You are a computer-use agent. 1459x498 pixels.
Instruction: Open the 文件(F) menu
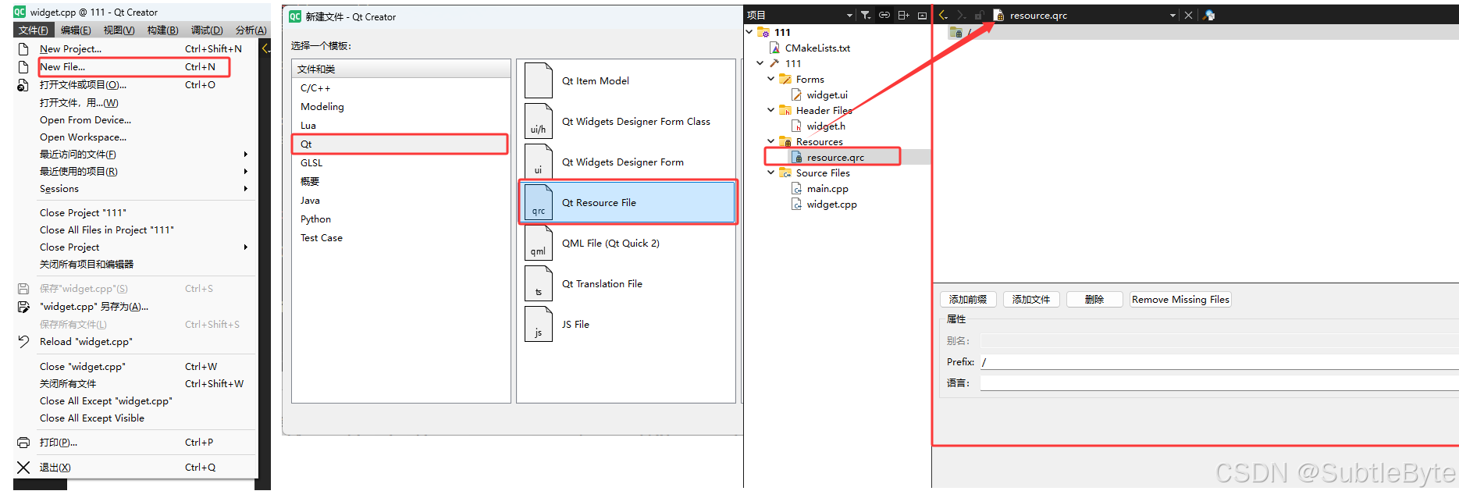coord(33,30)
